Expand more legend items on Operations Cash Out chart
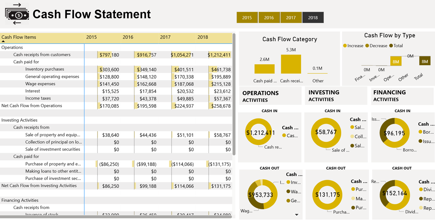This screenshot has width=435, height=221. (x=296, y=215)
